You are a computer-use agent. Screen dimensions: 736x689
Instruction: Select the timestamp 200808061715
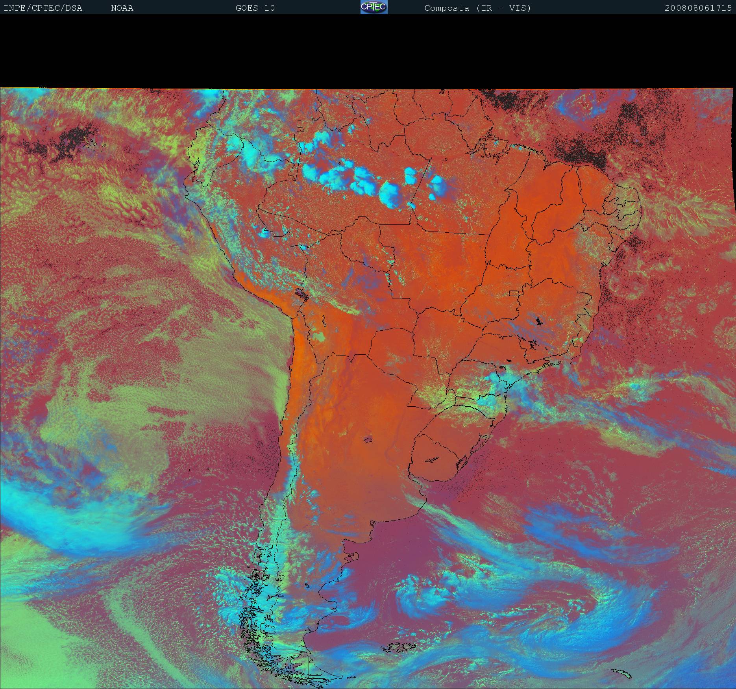698,8
